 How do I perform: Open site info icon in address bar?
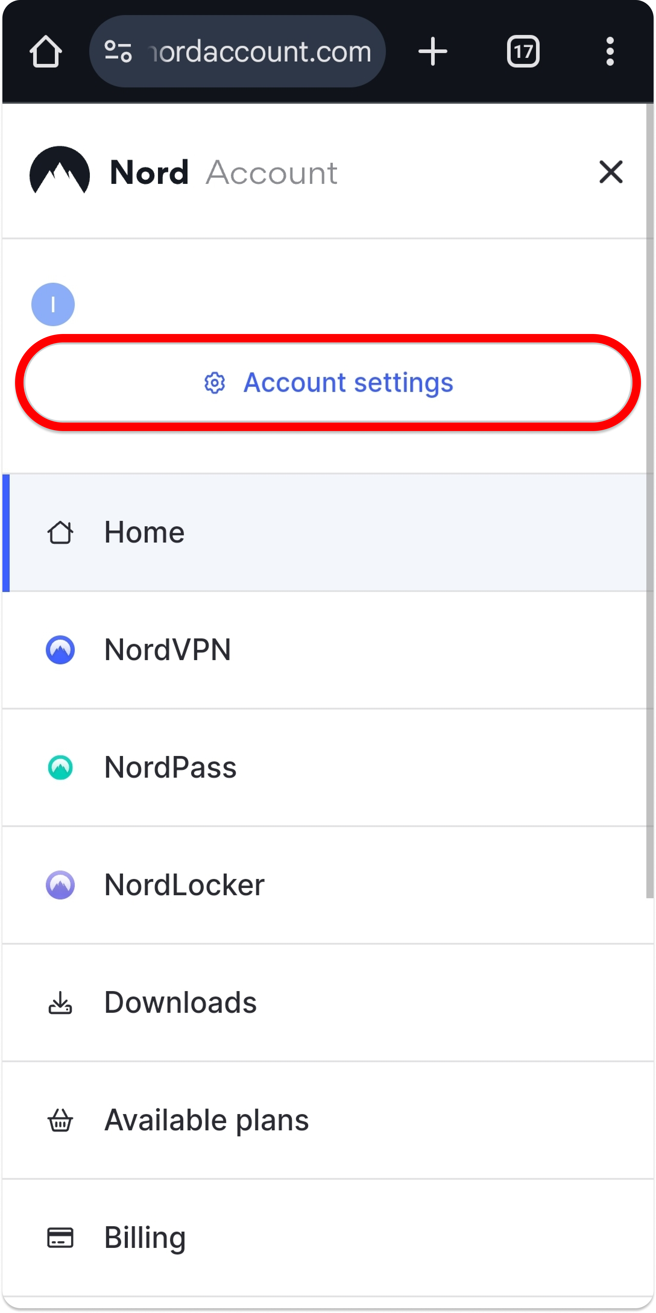118,52
